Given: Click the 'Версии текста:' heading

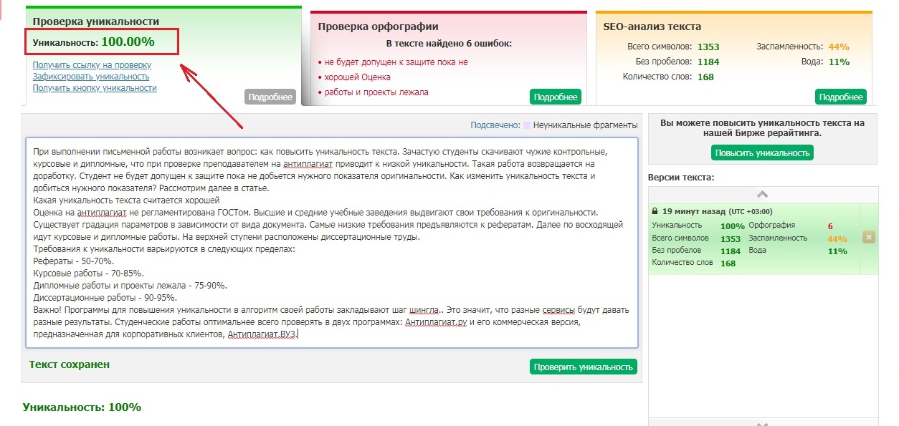Looking at the screenshot, I should click(x=681, y=177).
